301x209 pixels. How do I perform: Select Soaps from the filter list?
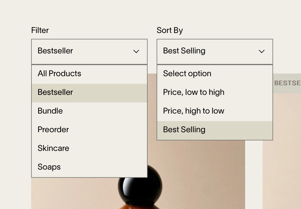click(x=49, y=167)
